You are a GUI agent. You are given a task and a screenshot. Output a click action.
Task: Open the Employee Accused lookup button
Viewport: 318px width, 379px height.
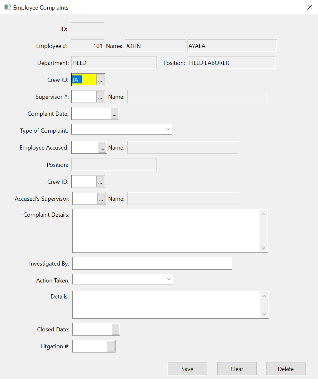(x=102, y=147)
